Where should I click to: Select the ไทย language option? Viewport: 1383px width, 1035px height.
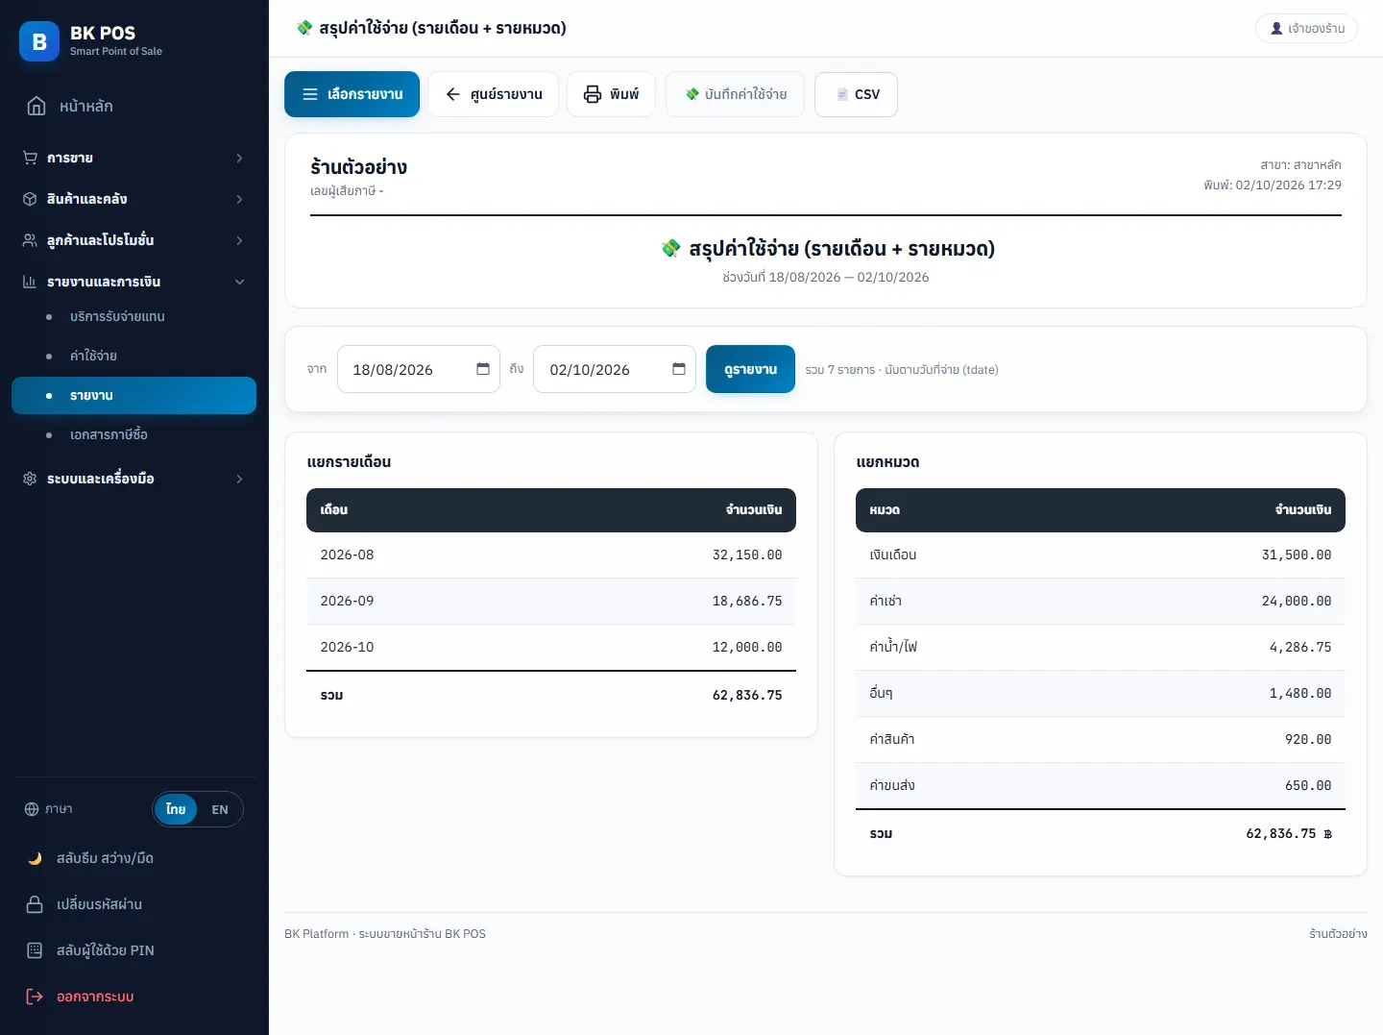tap(176, 809)
